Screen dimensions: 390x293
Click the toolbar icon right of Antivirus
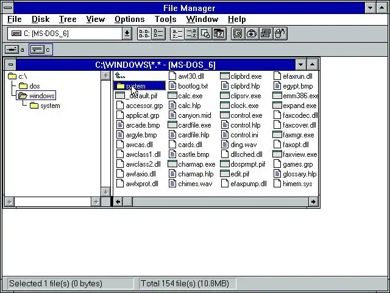266,34
